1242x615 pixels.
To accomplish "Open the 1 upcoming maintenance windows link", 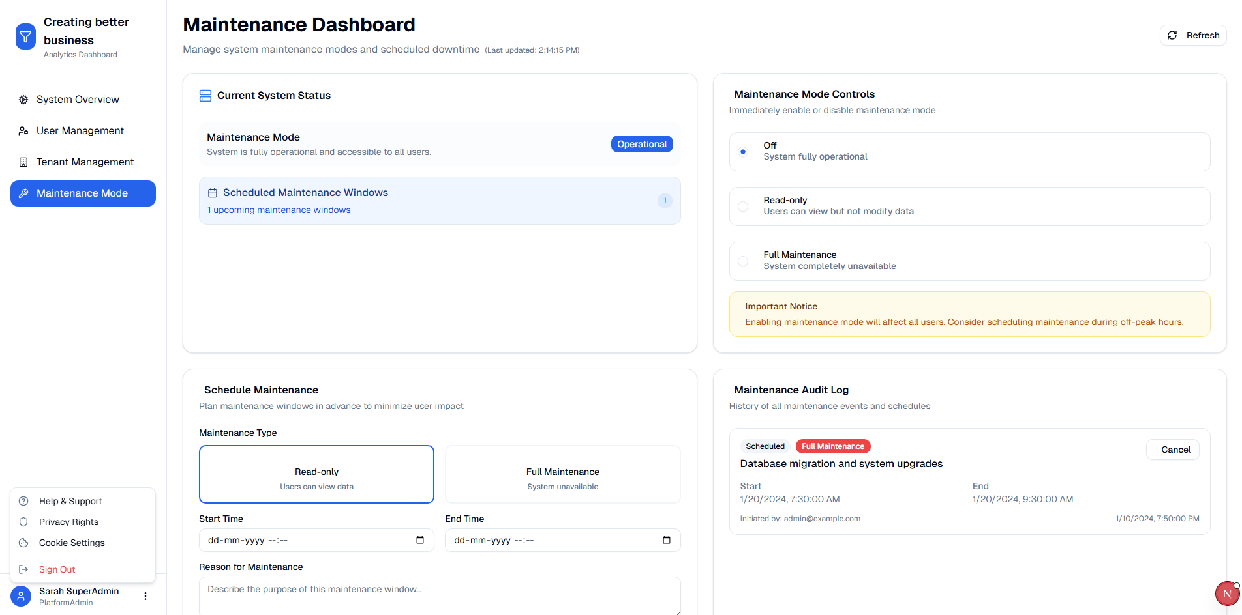I will [x=279, y=210].
